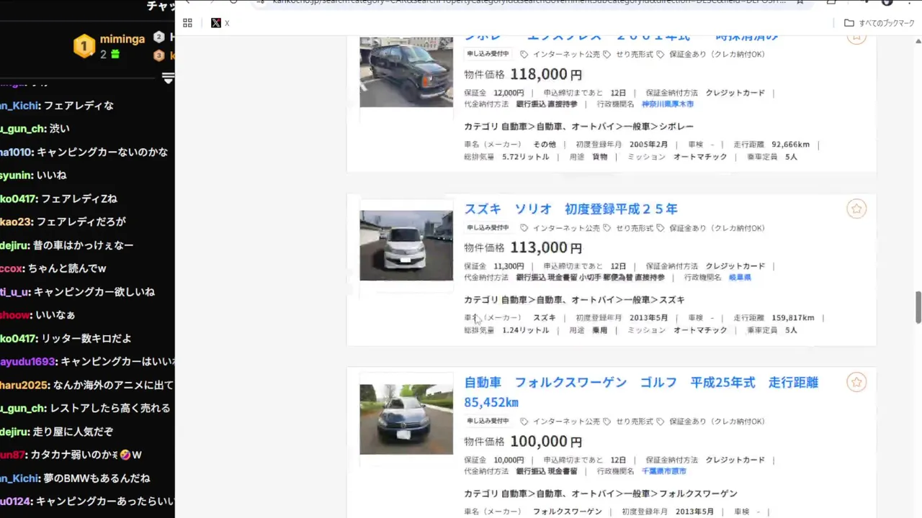Click the 申し込み受付中 badge on Chevrolet listing
This screenshot has height=518, width=922.
(x=488, y=55)
